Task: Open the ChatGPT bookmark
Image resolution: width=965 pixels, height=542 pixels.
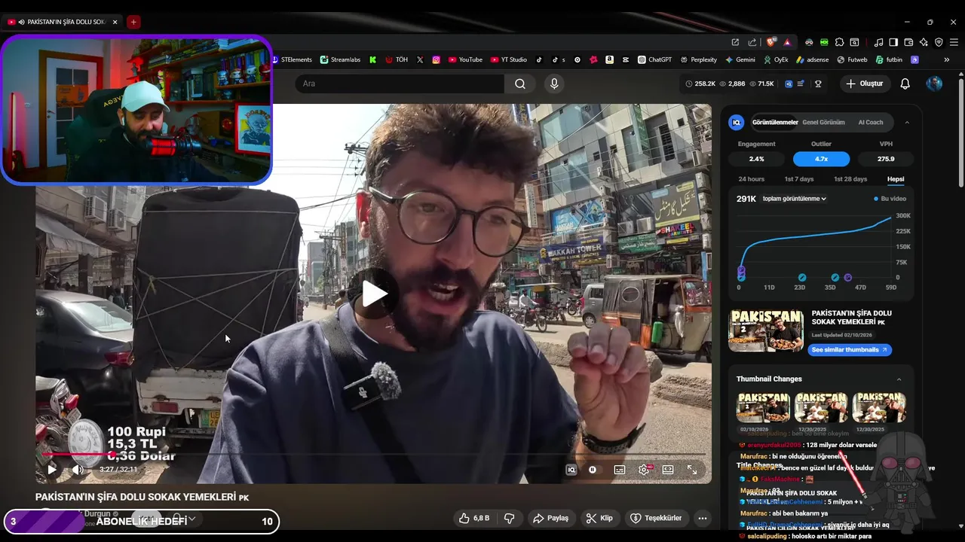Action: 654,59
